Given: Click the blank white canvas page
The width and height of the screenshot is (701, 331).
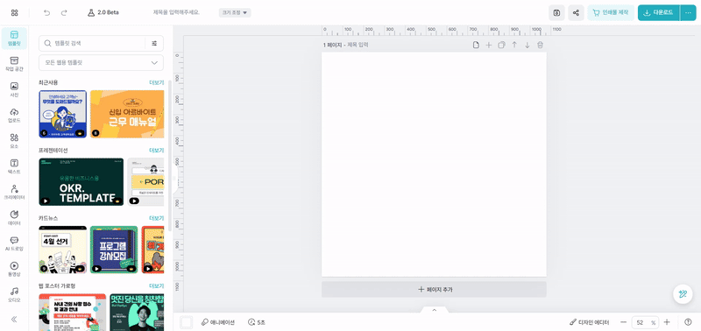Looking at the screenshot, I should (434, 165).
